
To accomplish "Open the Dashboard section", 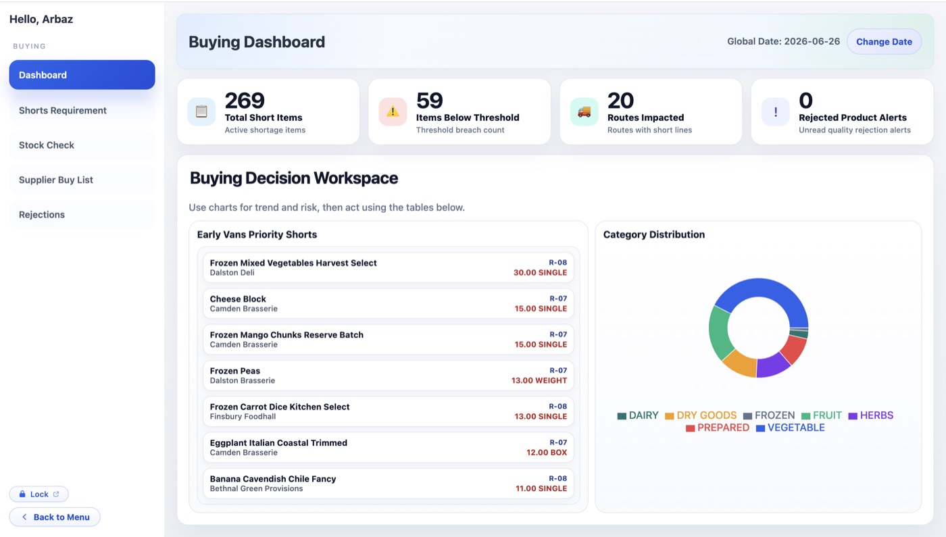I will pyautogui.click(x=82, y=75).
